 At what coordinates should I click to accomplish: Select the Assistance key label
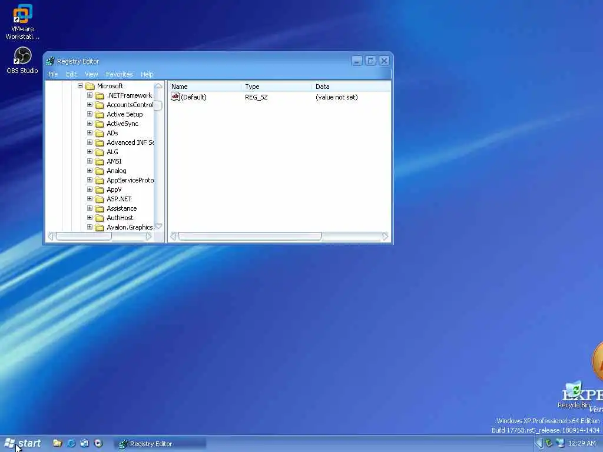point(121,208)
